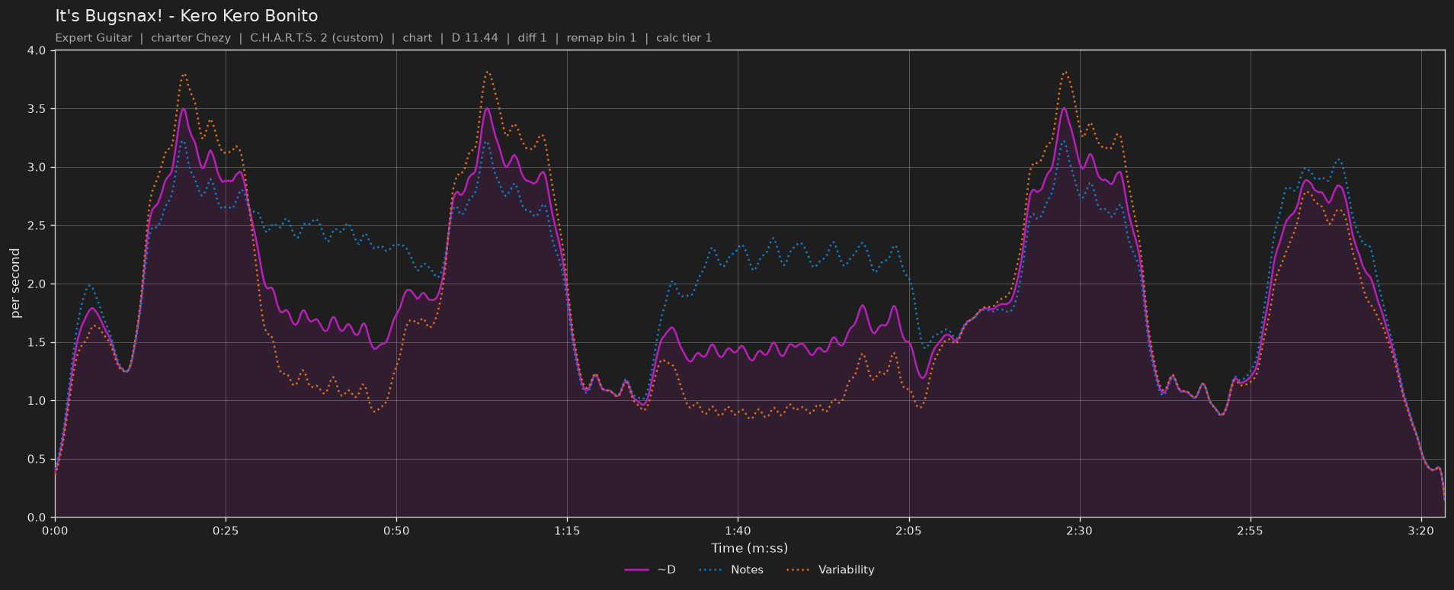
Task: Click the chart title "It's Bugsnax! - Kero Kero Bonito"
Action: click(x=187, y=16)
